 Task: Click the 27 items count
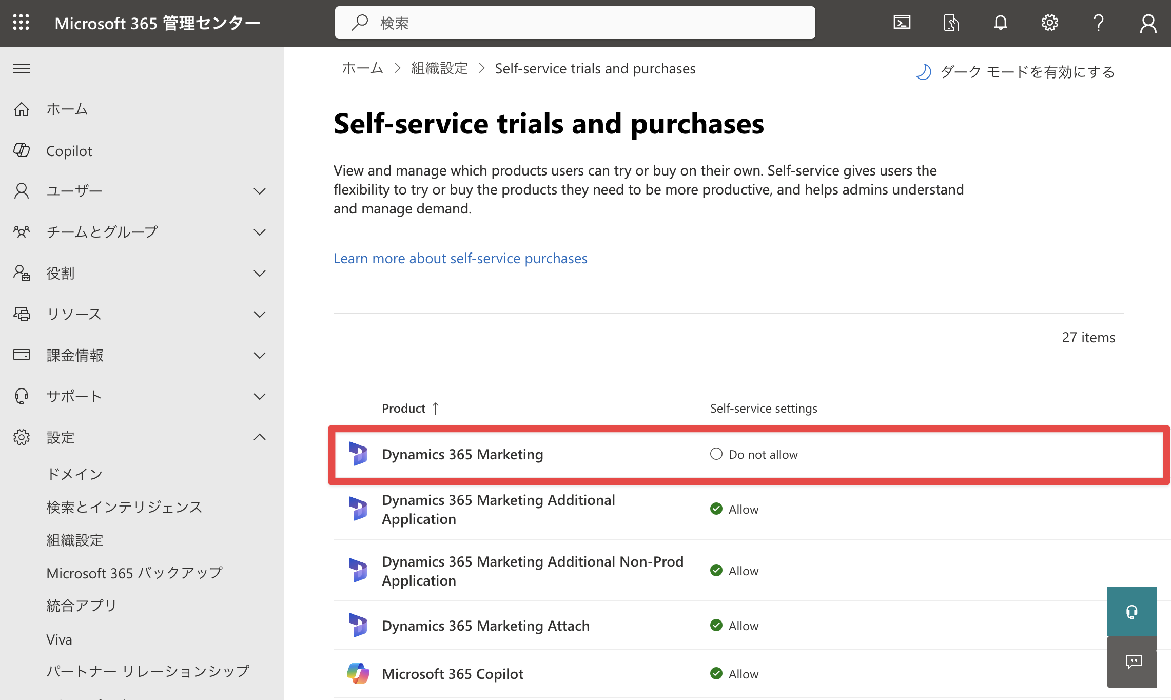coord(1088,337)
